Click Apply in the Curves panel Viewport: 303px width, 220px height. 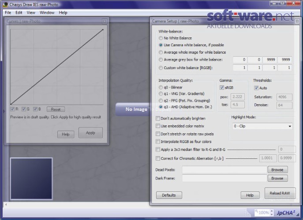coord(90,132)
